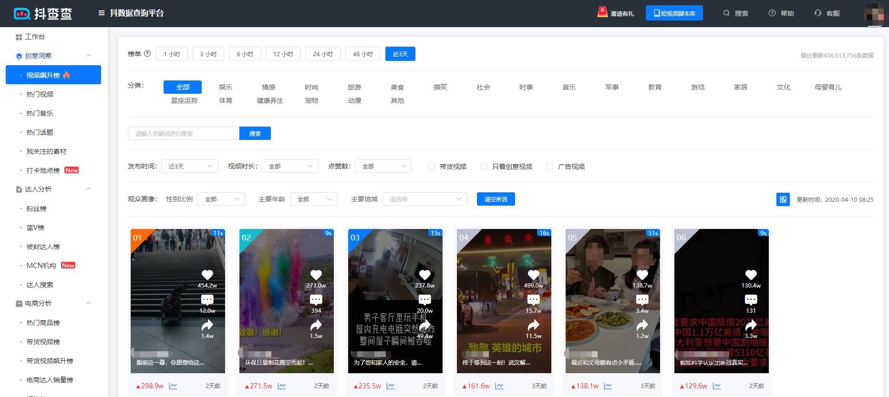Select the 12 小时 time range
This screenshot has height=397, width=889.
(283, 54)
